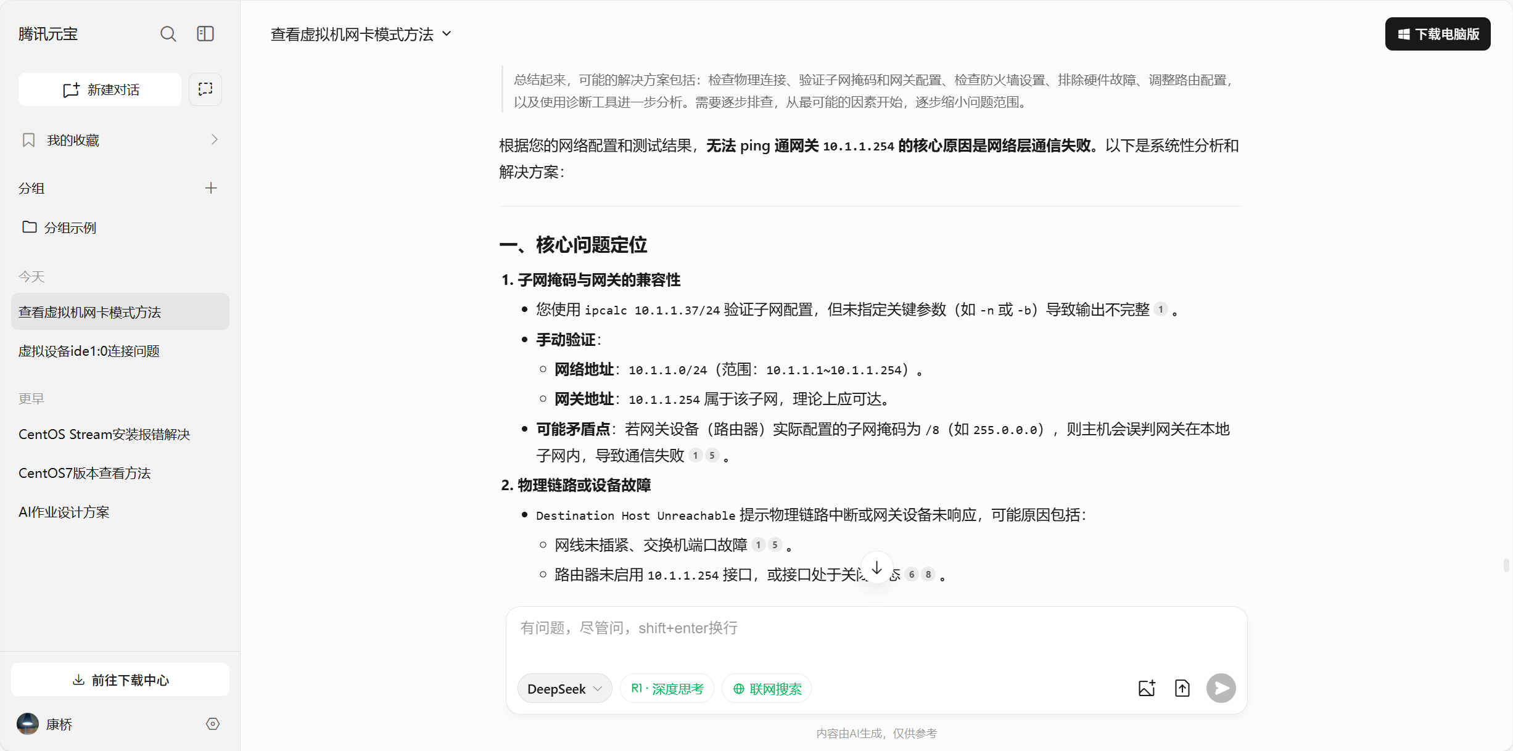The width and height of the screenshot is (1513, 751).
Task: Open the CentOS7版本查看方法 conversation
Action: (85, 473)
